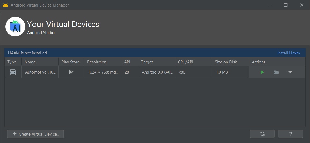The height and width of the screenshot is (143, 310).
Task: Click the Type column header
Action: (12, 62)
